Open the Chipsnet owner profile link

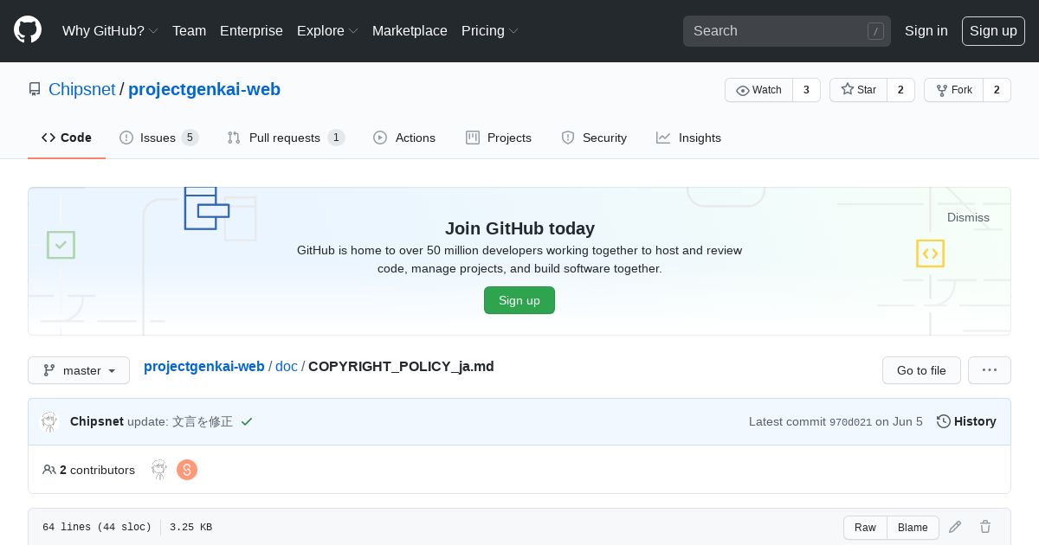[81, 89]
